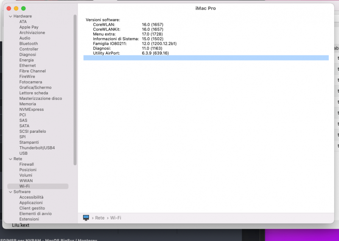Open the SAS entry
Image resolution: width=339 pixels, height=241 pixels.
[x=23, y=120]
